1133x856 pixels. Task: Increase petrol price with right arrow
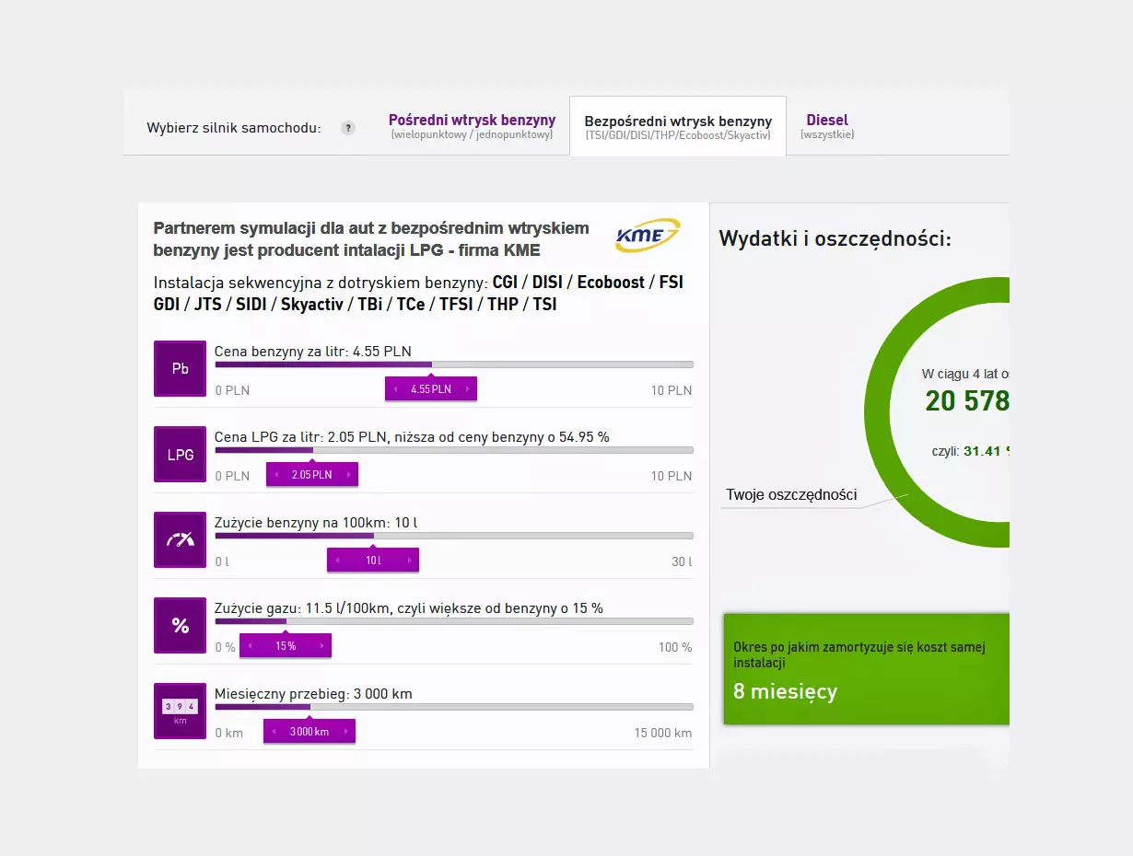point(467,389)
